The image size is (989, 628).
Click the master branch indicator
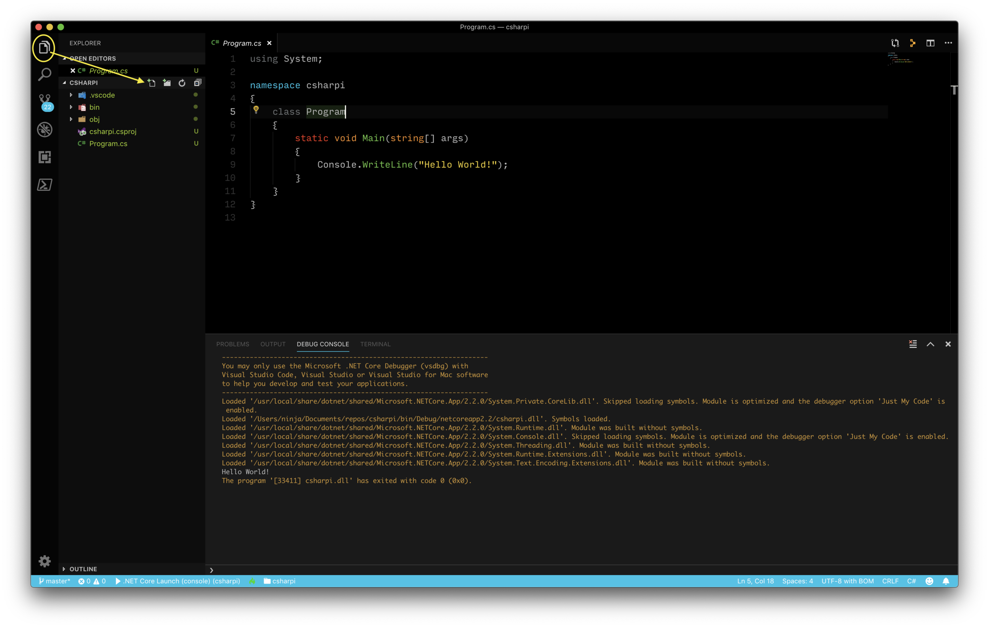click(x=54, y=581)
